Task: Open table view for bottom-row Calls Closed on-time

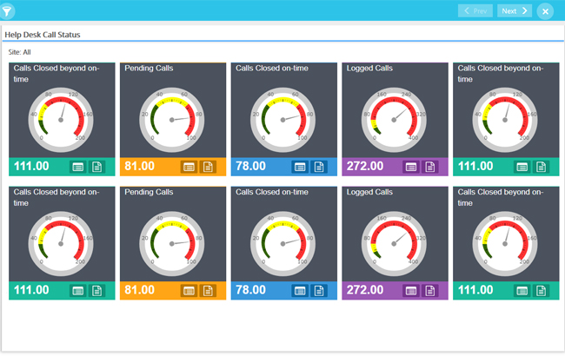Action: 300,290
